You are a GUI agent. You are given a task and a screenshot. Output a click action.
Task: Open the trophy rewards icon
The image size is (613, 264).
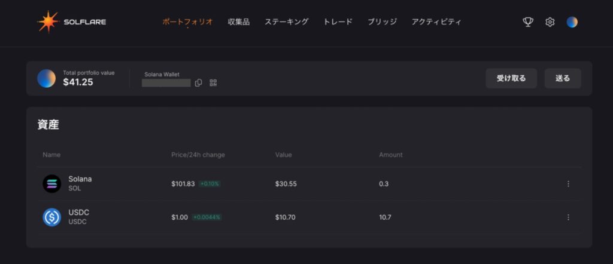pyautogui.click(x=528, y=22)
